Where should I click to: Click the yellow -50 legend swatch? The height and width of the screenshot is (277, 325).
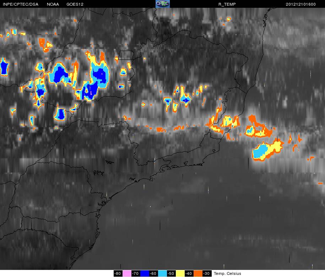pyautogui.click(x=180, y=273)
